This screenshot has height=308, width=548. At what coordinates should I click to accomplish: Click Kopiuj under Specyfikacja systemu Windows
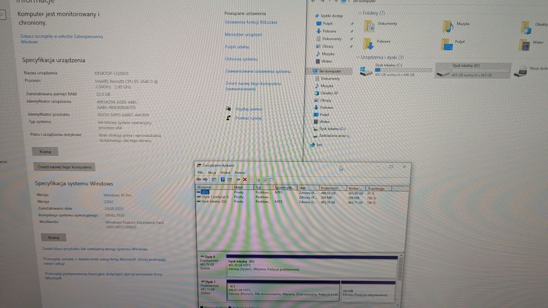pyautogui.click(x=54, y=237)
